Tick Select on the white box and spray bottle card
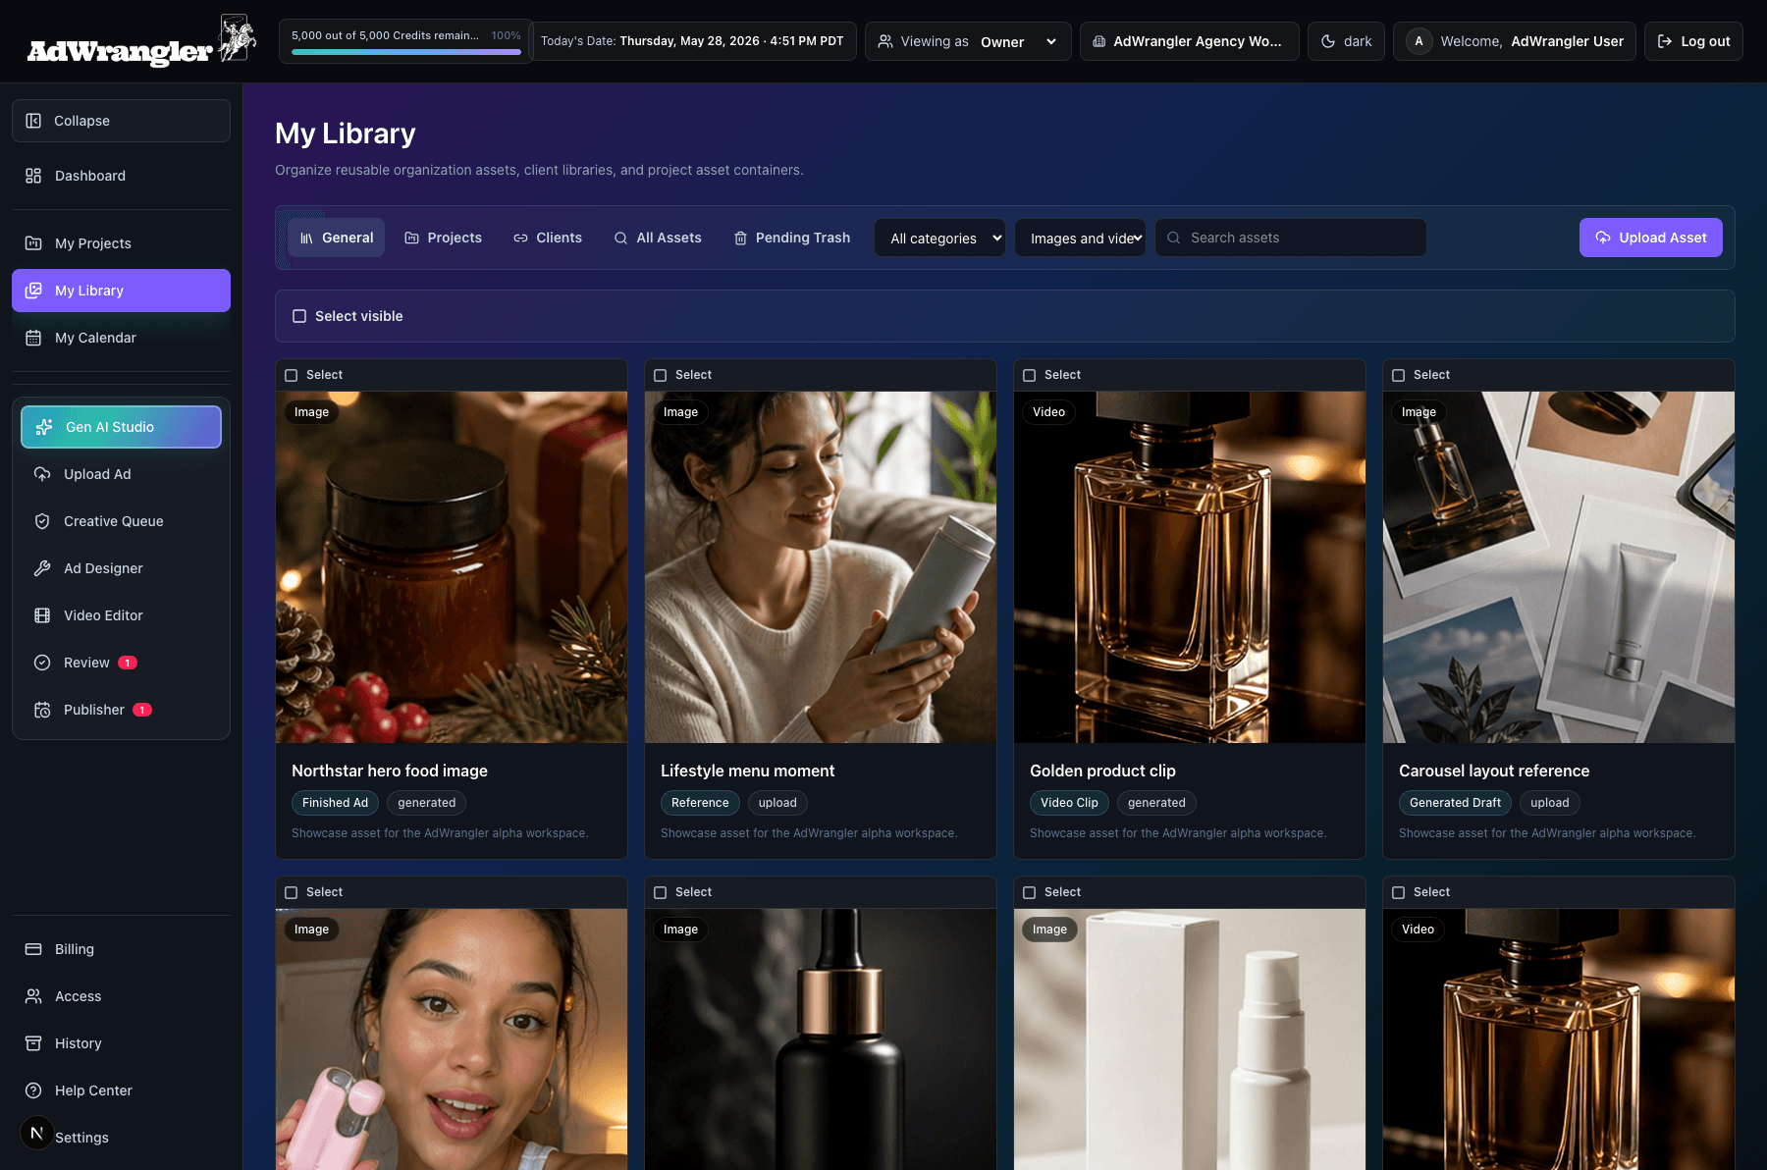This screenshot has width=1767, height=1170. 1030,892
